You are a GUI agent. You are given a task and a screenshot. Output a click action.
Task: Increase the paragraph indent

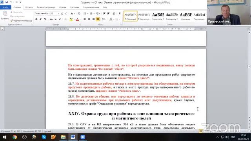(108, 14)
